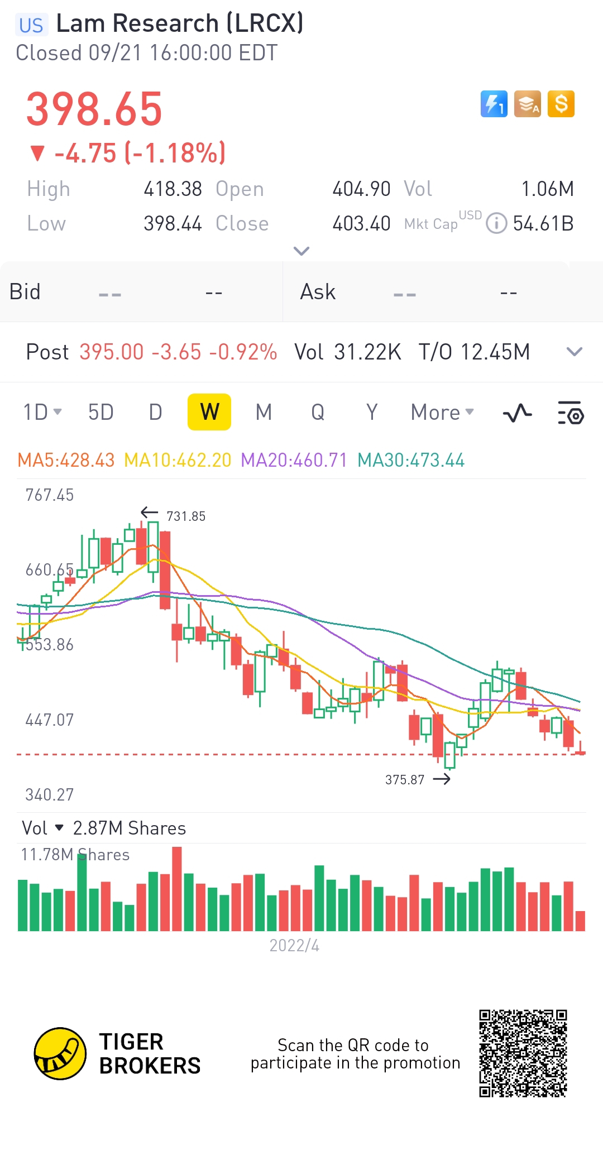Open the More timeframes dropdown
The height and width of the screenshot is (1150, 603).
(x=442, y=413)
